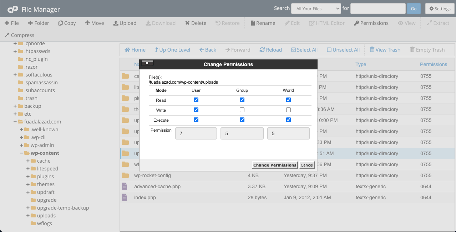This screenshot has width=456, height=232.
Task: Click the Delete toolbar button
Action: pyautogui.click(x=196, y=23)
